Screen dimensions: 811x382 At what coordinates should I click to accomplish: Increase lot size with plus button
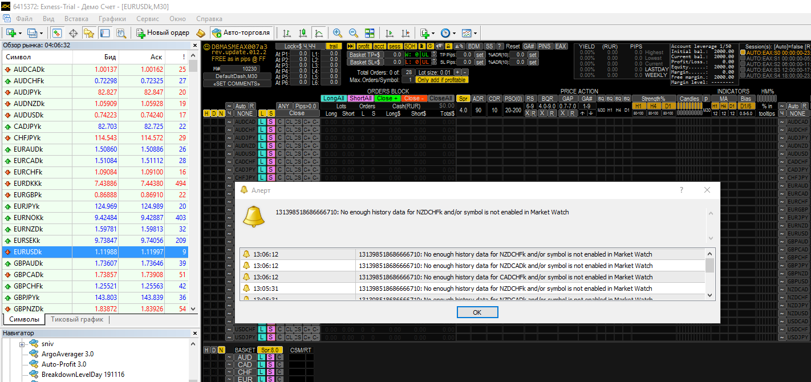coord(457,72)
